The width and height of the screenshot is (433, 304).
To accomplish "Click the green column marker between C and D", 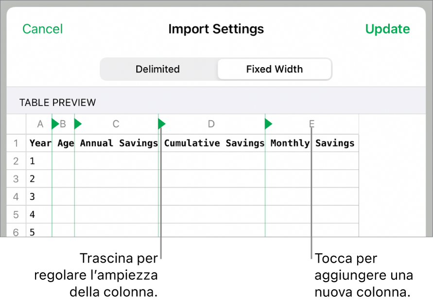I will tap(162, 125).
